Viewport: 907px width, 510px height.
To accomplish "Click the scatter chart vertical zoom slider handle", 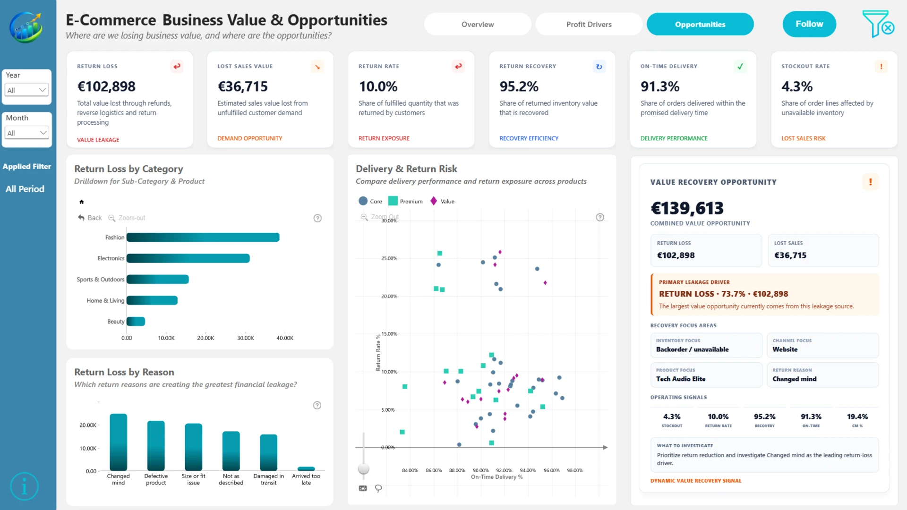I will pos(363,468).
